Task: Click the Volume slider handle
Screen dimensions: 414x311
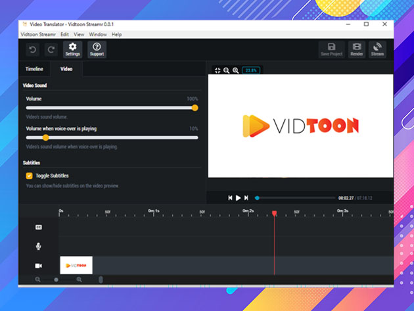Action: pos(195,108)
